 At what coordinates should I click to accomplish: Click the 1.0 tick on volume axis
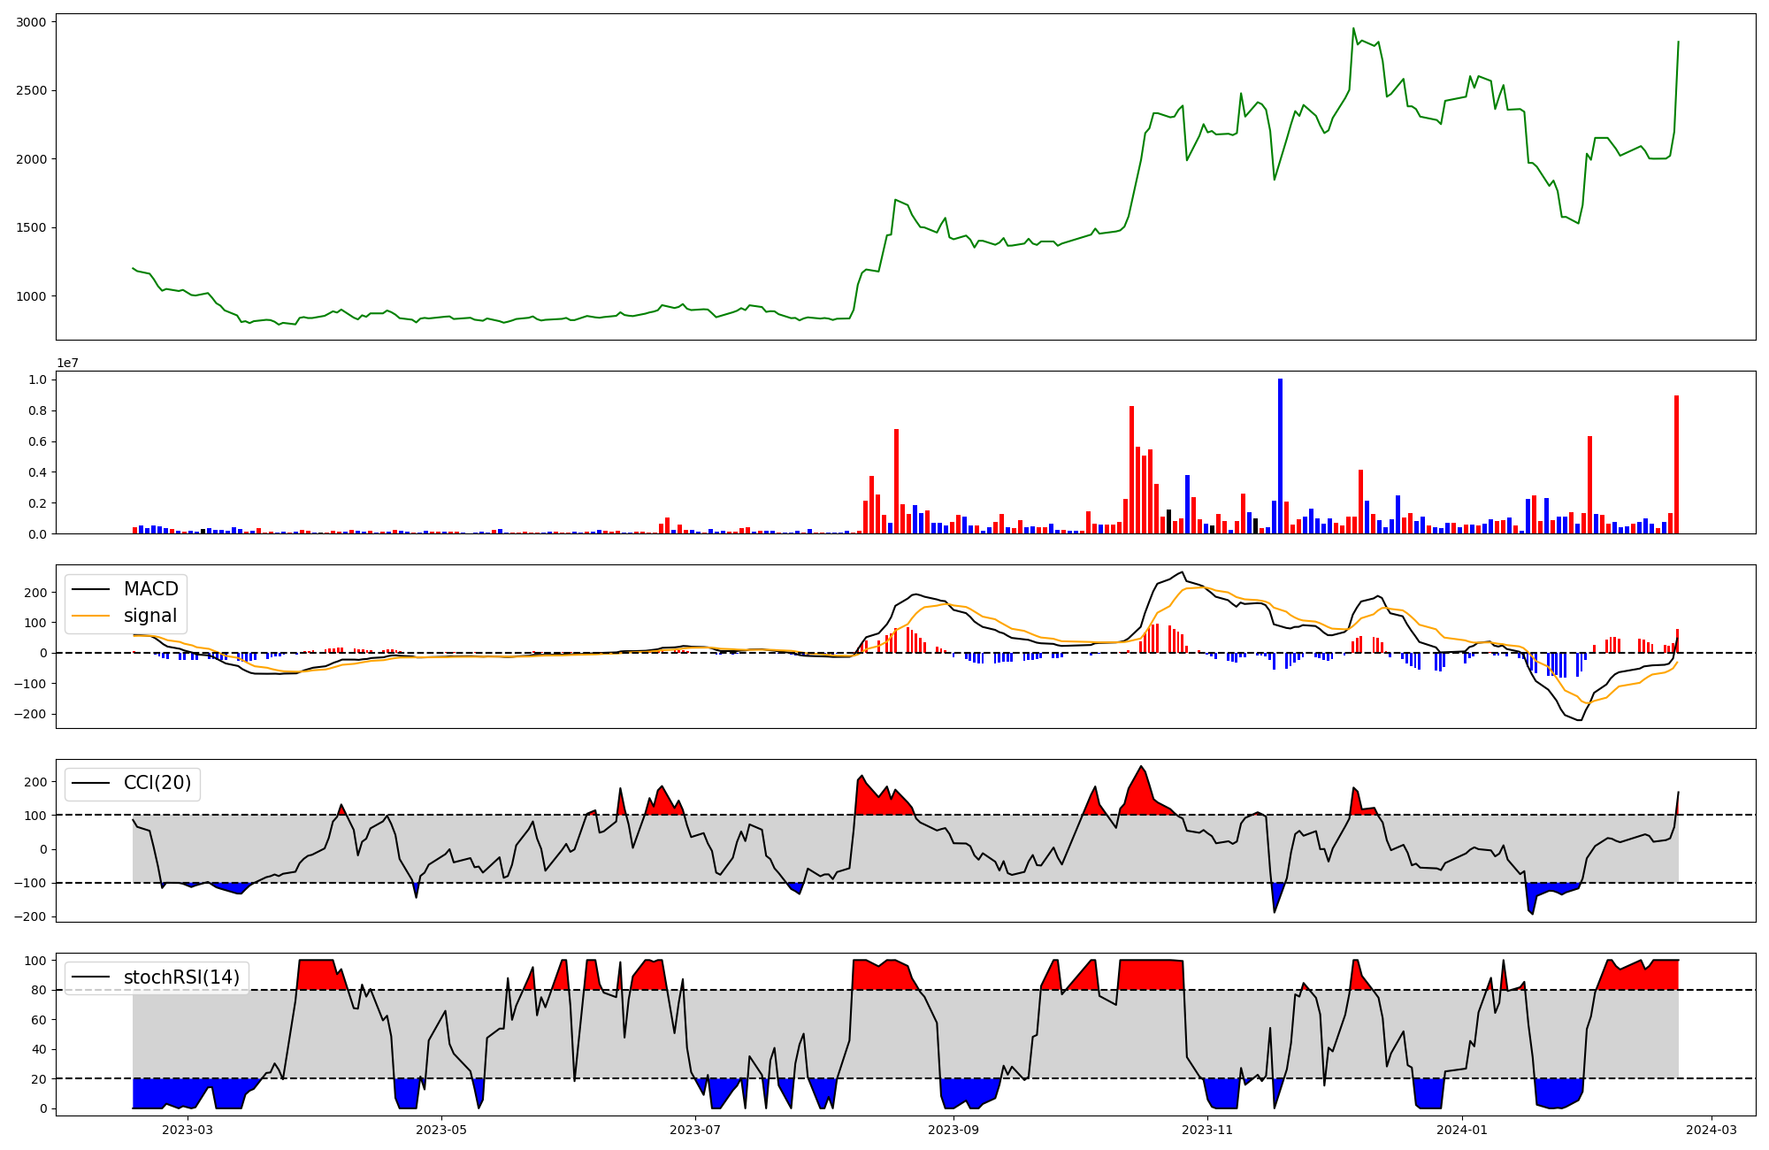tap(37, 379)
